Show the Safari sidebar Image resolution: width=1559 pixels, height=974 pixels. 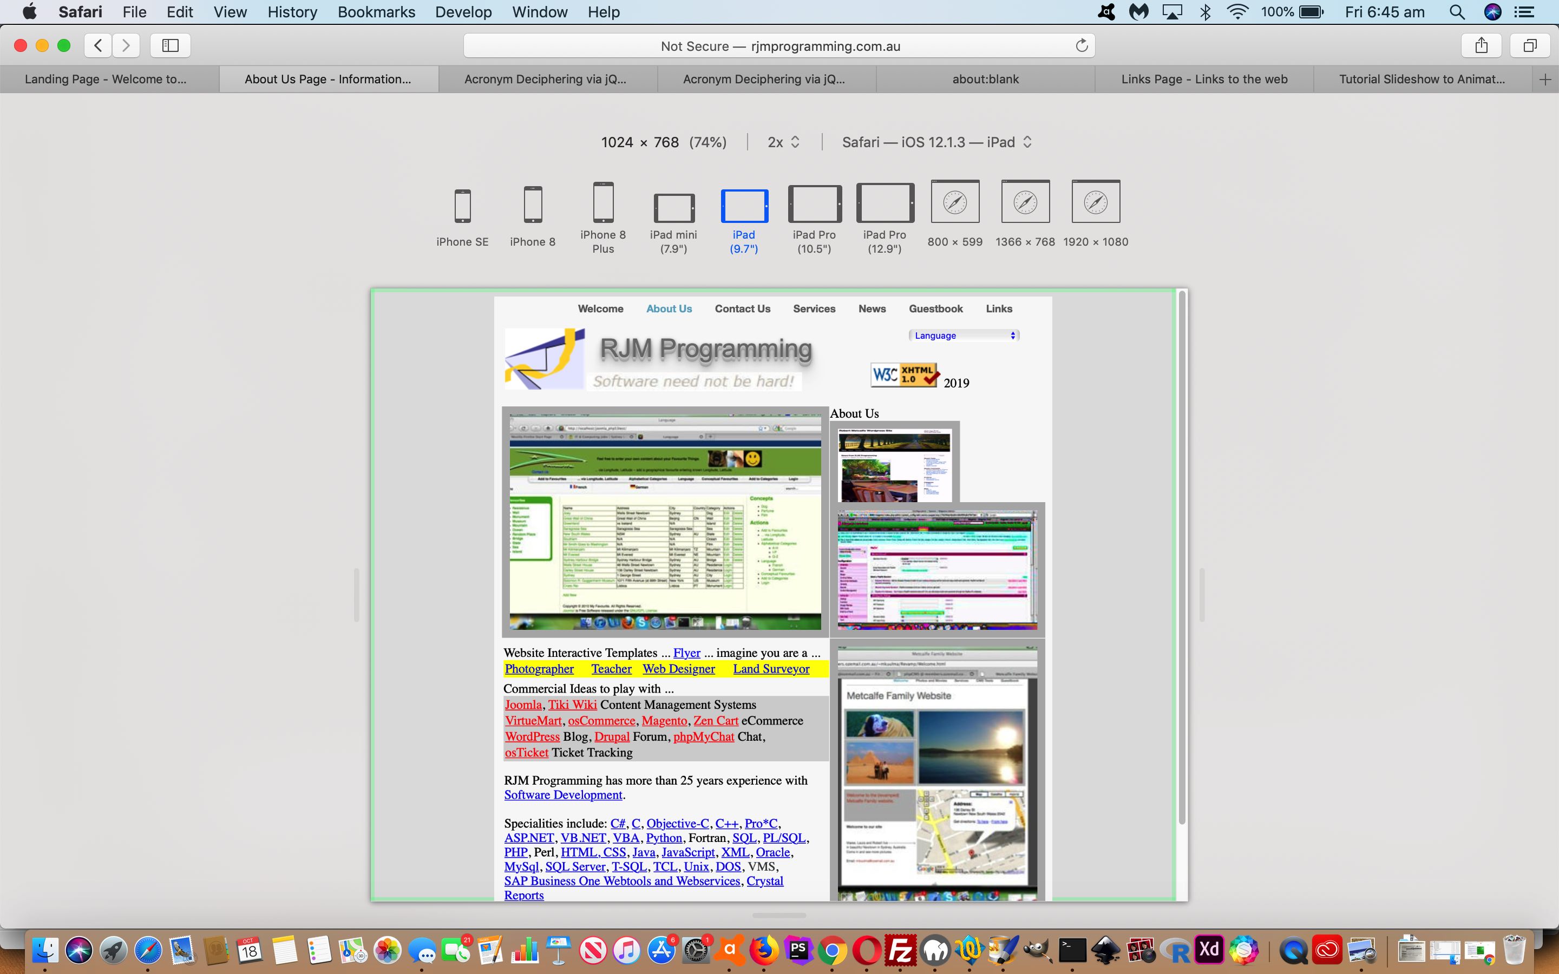coord(170,45)
